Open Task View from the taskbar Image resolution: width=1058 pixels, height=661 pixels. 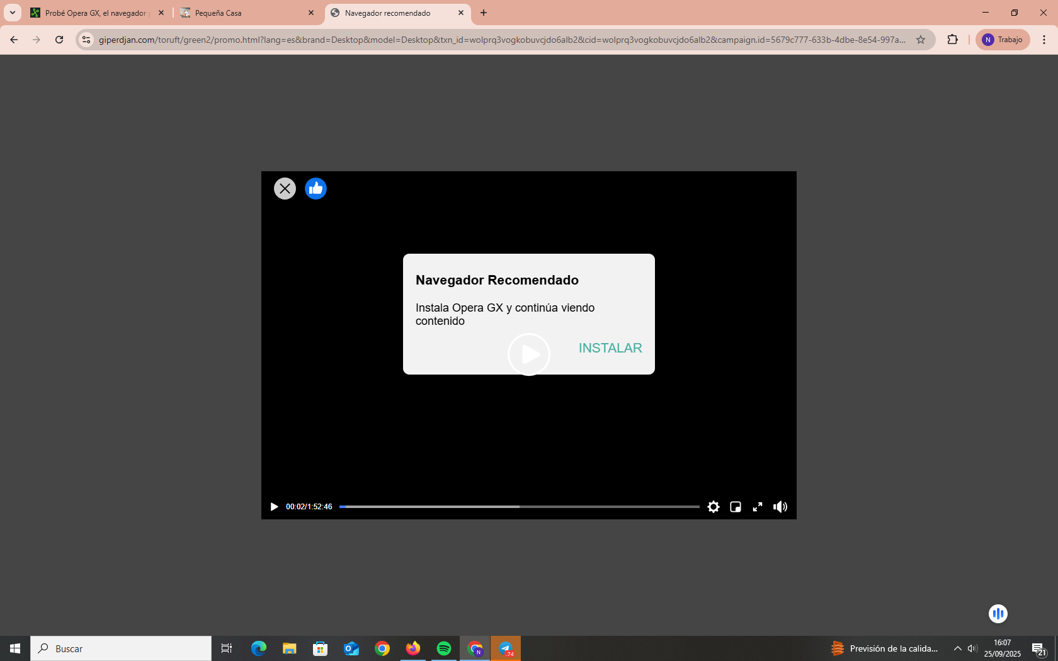pyautogui.click(x=227, y=648)
